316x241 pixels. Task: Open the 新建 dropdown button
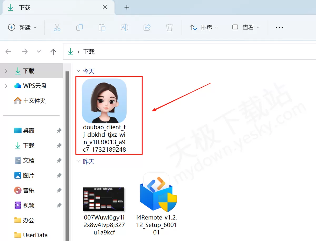tap(22, 27)
